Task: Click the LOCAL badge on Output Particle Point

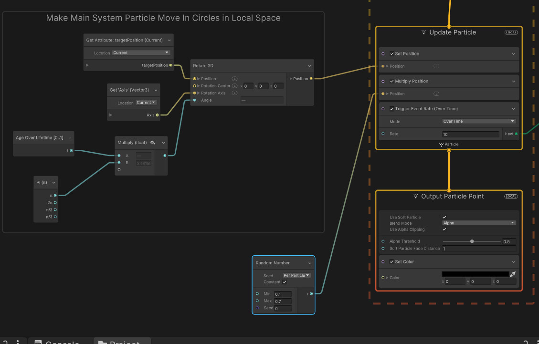Action: (511, 196)
